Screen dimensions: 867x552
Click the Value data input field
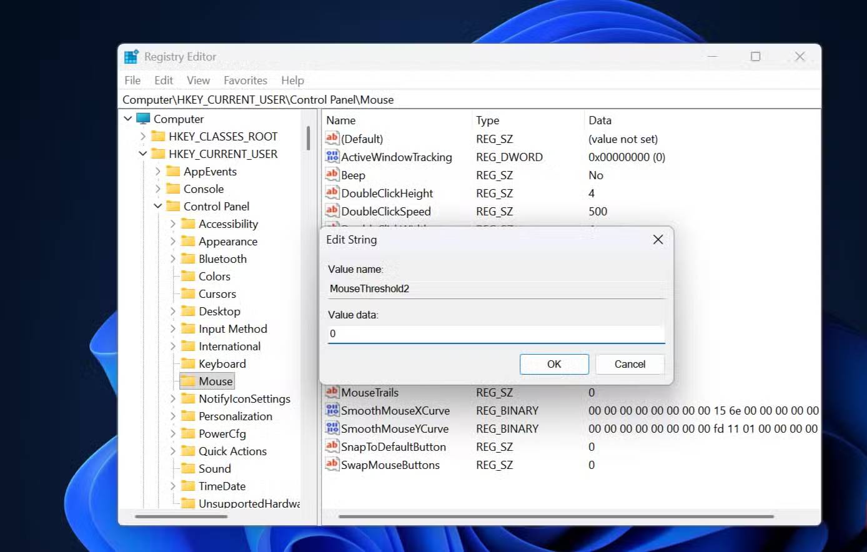tap(496, 333)
